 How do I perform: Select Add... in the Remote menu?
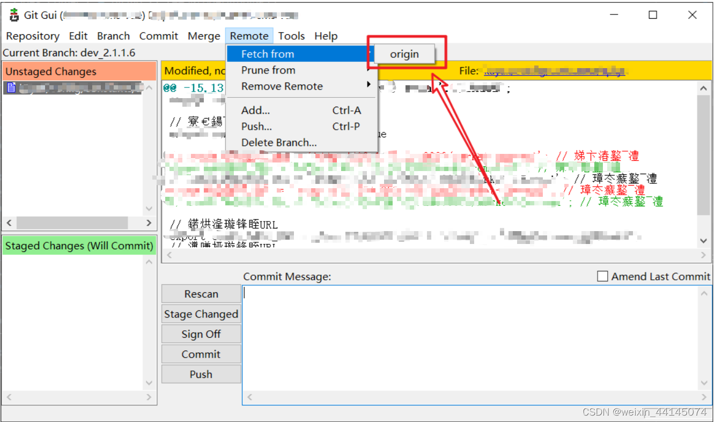[x=255, y=110]
